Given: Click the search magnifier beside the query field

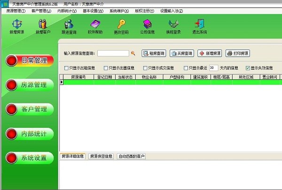Looking at the screenshot, I should coord(133,54).
